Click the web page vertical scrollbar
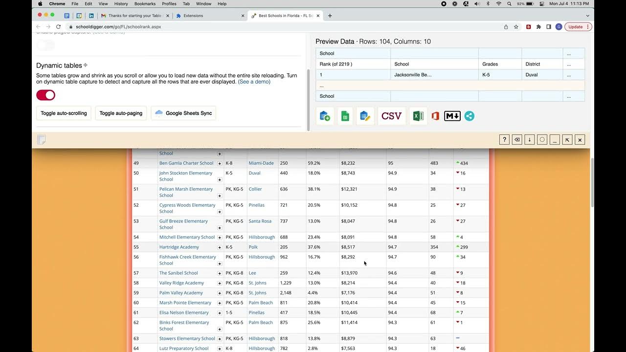Screen dimensions: 626x352 click(592, 183)
